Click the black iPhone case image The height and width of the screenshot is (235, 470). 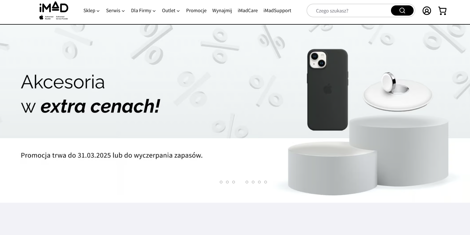coord(327,90)
